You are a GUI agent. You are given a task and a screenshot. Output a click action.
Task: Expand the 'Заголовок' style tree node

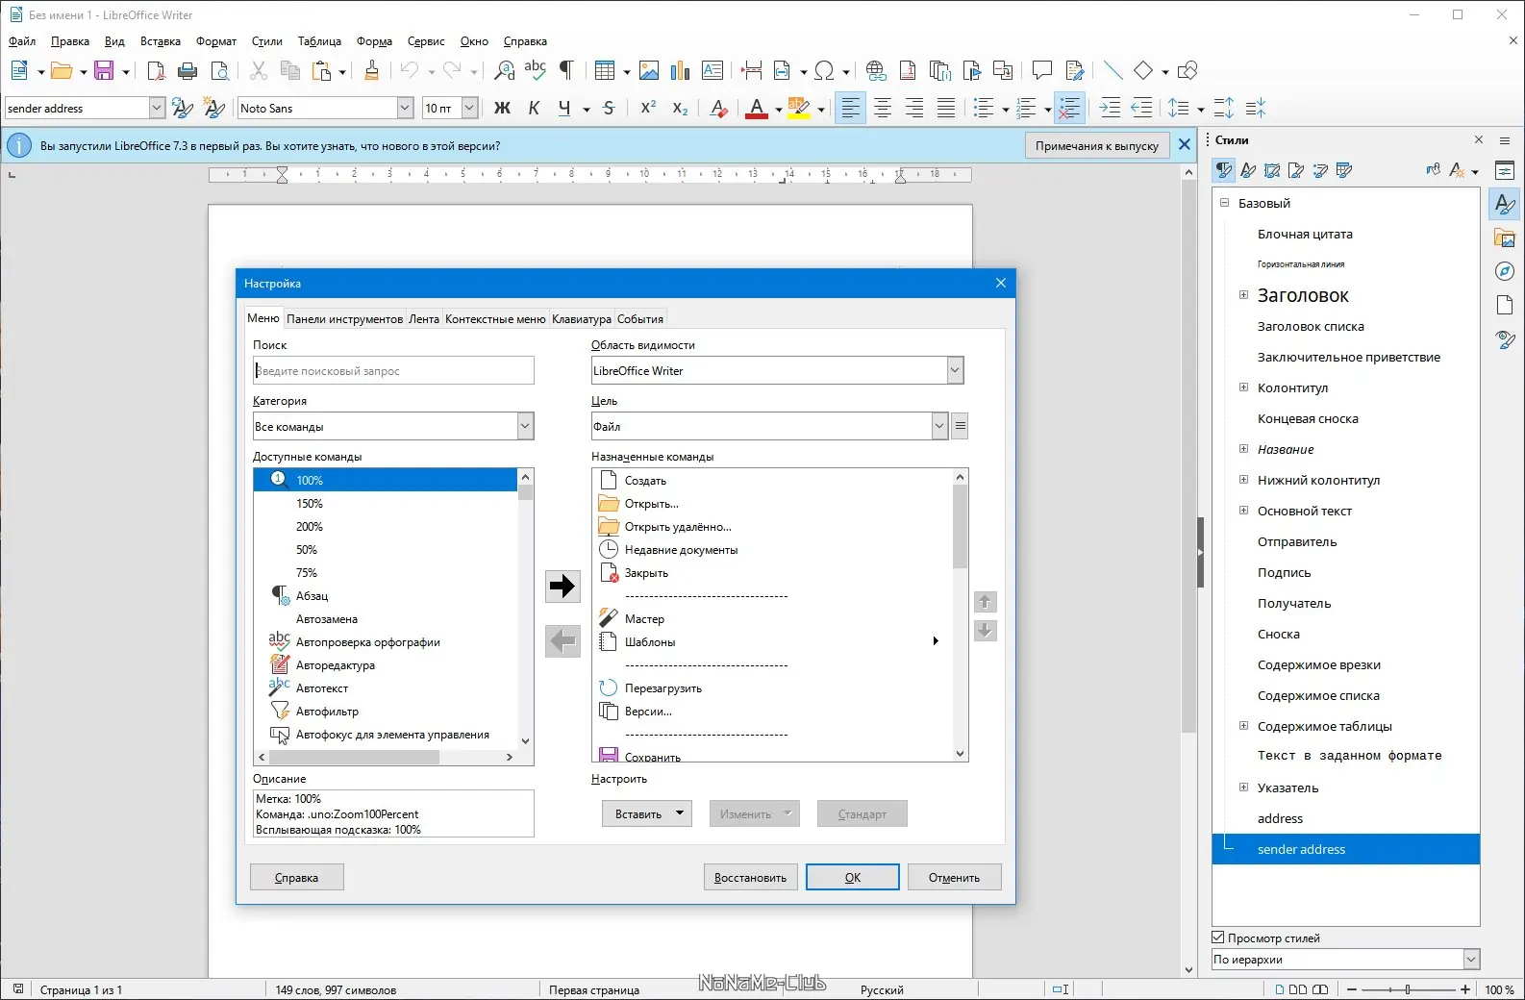(1243, 295)
